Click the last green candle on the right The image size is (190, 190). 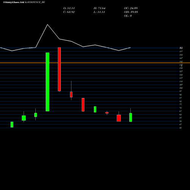[x=131, y=117]
